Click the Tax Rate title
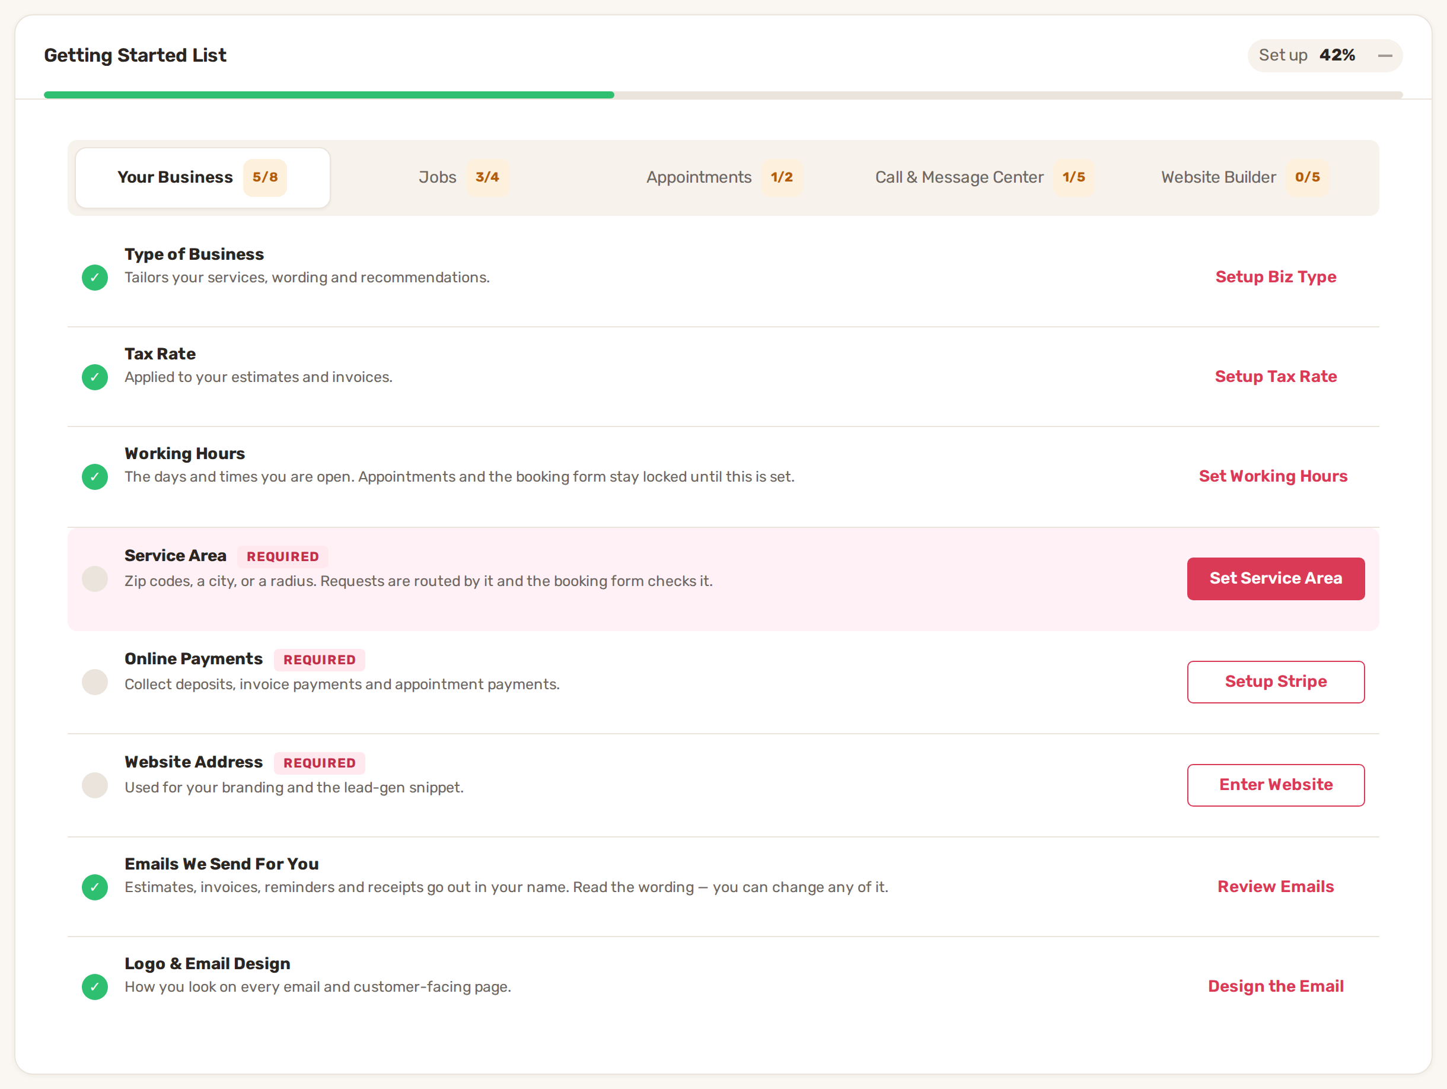 (160, 354)
